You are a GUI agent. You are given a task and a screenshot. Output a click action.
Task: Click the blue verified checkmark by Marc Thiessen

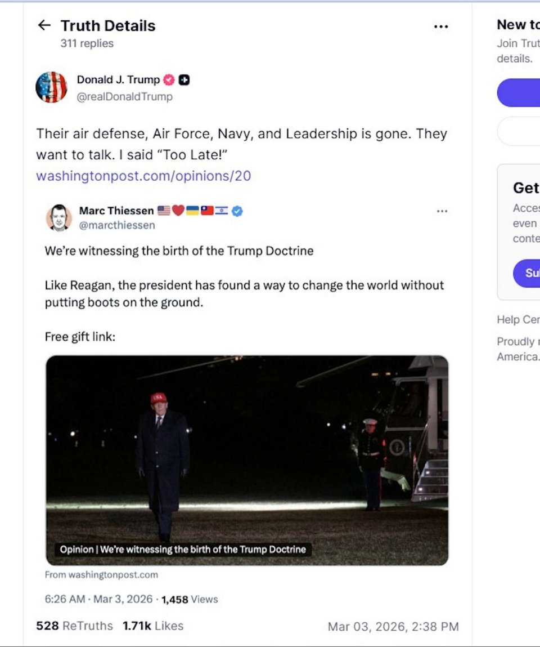point(237,211)
